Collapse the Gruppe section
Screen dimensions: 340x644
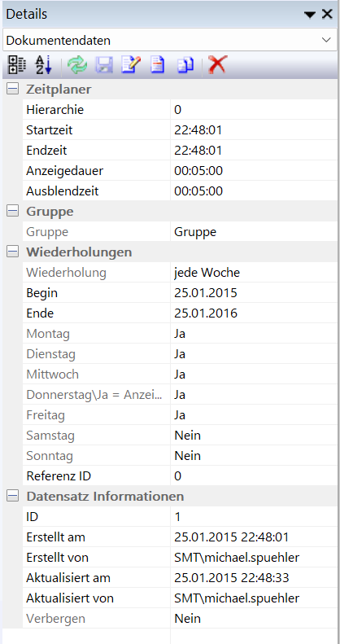pos(13,212)
